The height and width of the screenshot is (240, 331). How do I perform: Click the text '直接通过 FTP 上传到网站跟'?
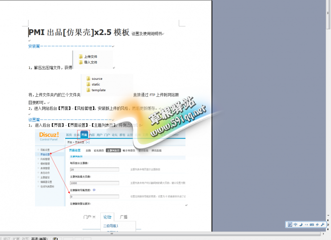pos(156,95)
